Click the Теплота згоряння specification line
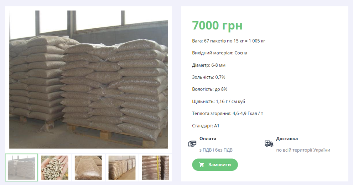This screenshot has height=185, width=353. [x=228, y=114]
